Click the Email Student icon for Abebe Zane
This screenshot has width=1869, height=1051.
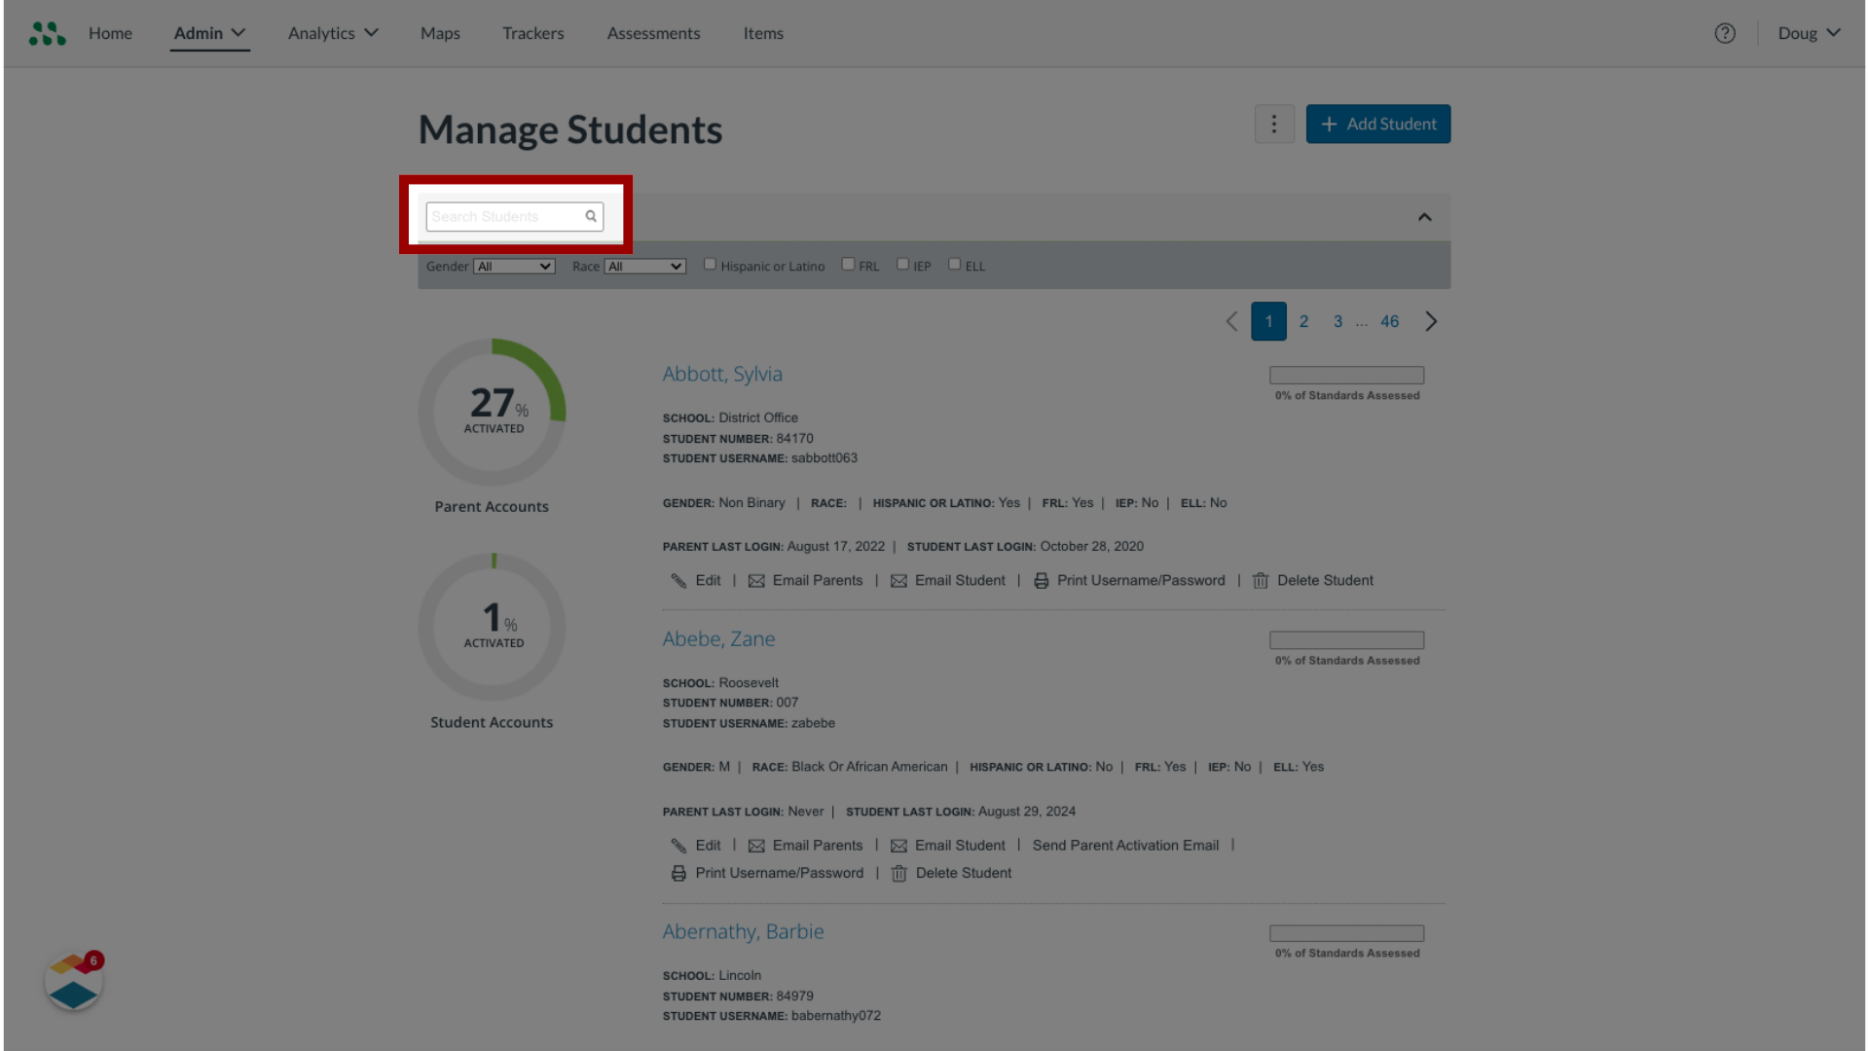click(898, 845)
